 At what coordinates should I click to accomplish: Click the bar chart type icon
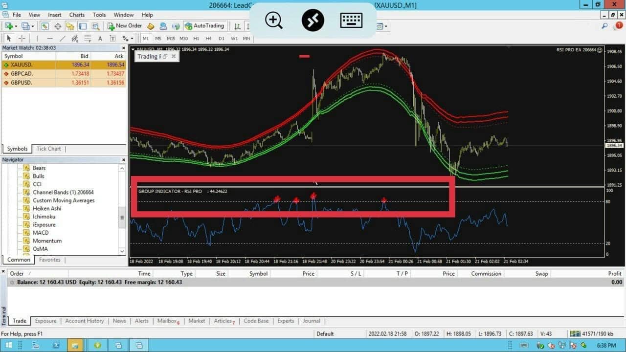tap(237, 26)
